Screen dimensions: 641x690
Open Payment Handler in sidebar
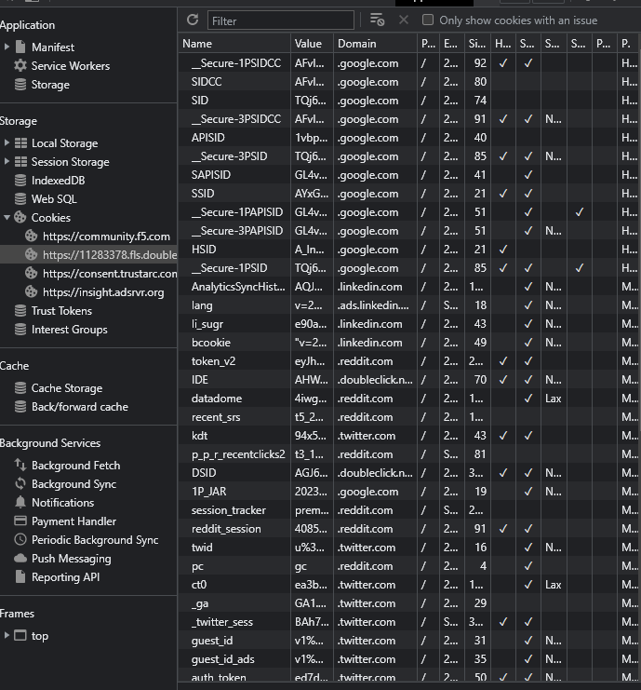coord(73,521)
